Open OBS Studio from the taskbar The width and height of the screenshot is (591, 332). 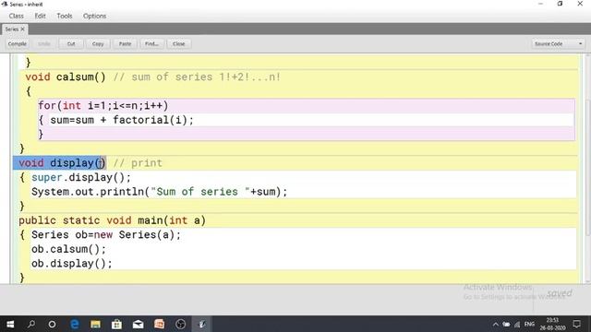pyautogui.click(x=181, y=324)
